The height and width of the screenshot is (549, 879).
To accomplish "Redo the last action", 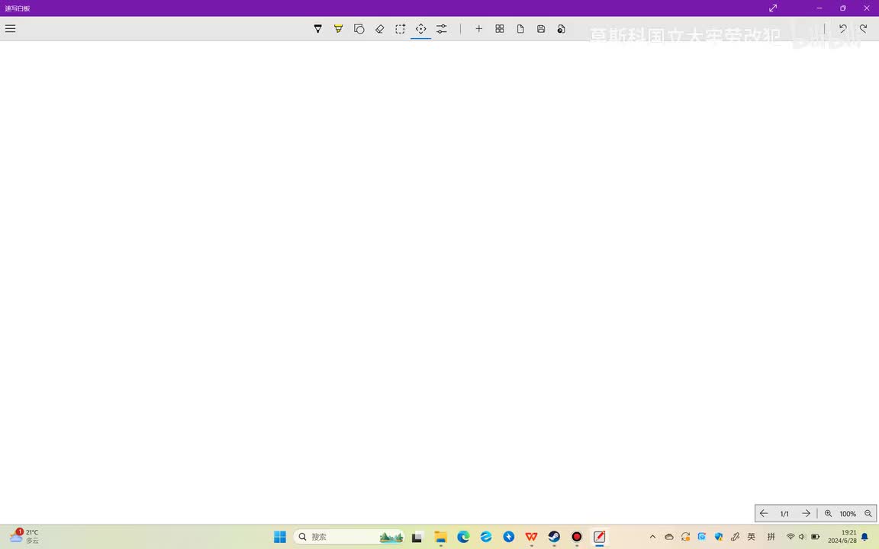I will pos(863,28).
